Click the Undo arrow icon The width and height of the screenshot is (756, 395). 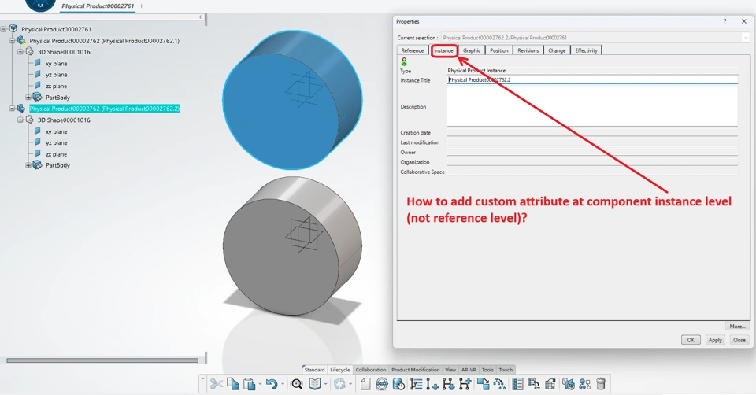coord(272,384)
